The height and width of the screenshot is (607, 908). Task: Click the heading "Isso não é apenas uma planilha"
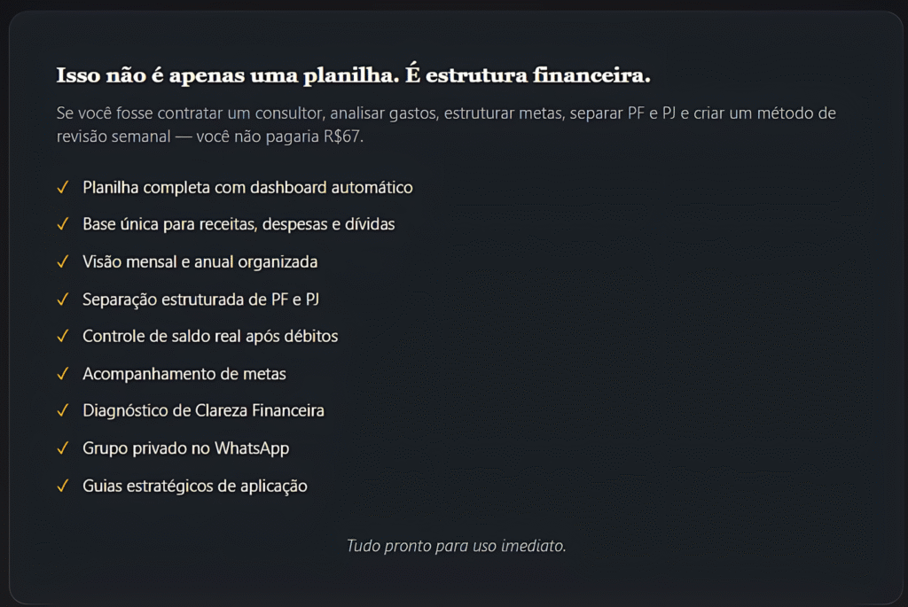pyautogui.click(x=353, y=75)
